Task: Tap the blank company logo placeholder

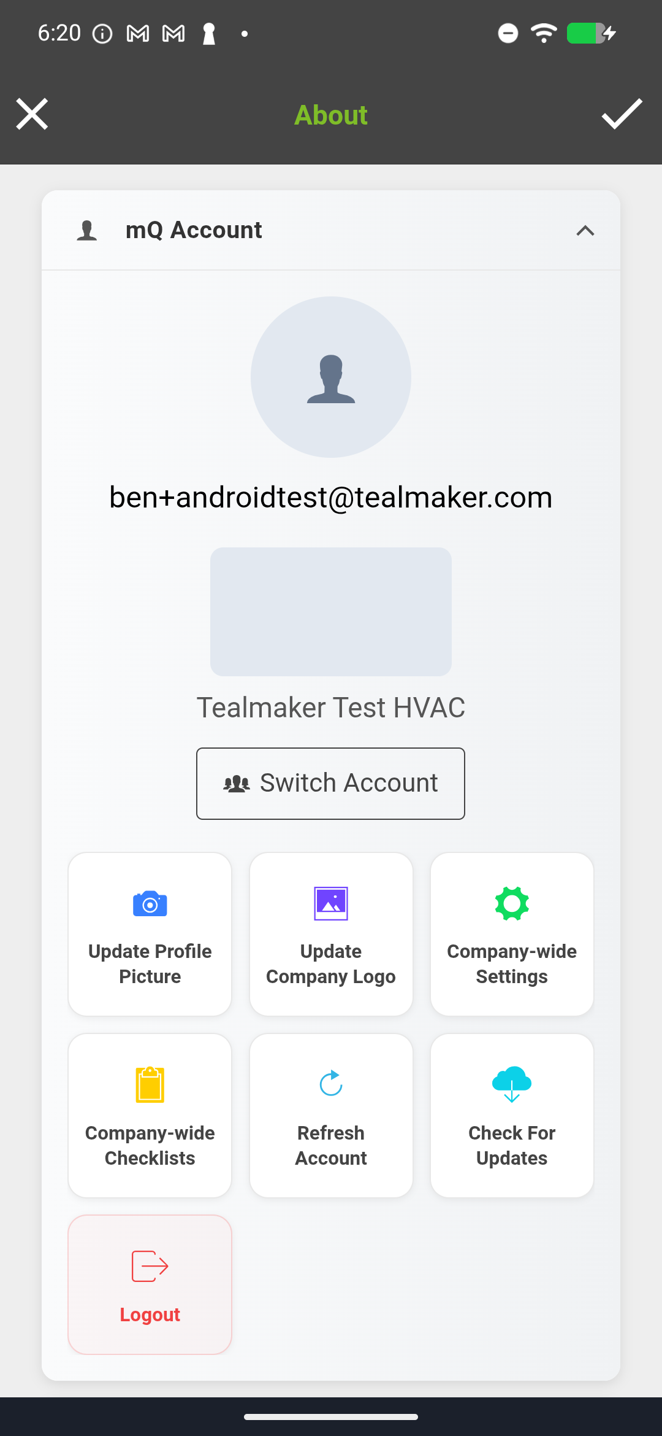Action: 331,612
